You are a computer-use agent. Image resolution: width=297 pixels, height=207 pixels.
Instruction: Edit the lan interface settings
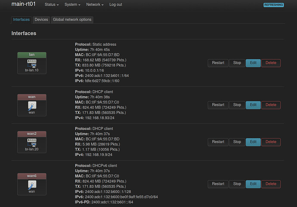[x=253, y=63]
